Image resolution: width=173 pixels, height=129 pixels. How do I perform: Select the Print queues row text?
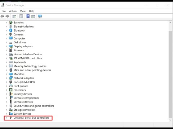tap(21, 86)
